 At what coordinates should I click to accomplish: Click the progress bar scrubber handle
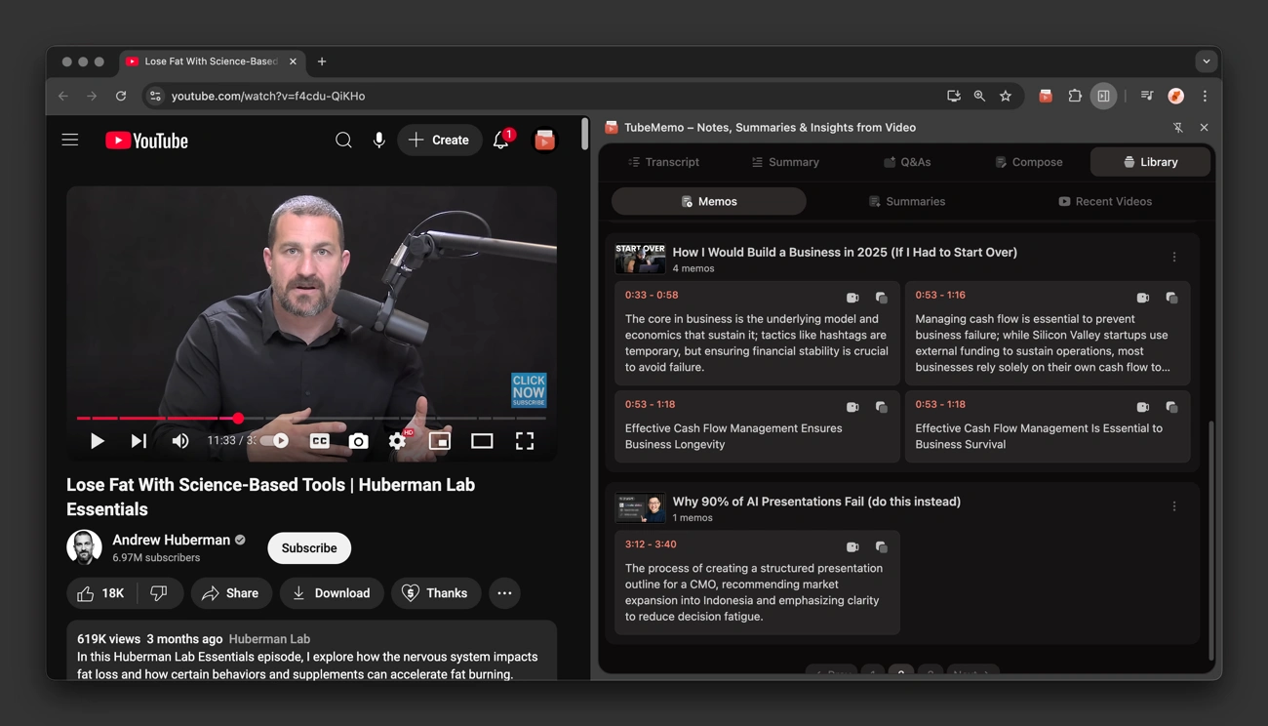(x=238, y=418)
